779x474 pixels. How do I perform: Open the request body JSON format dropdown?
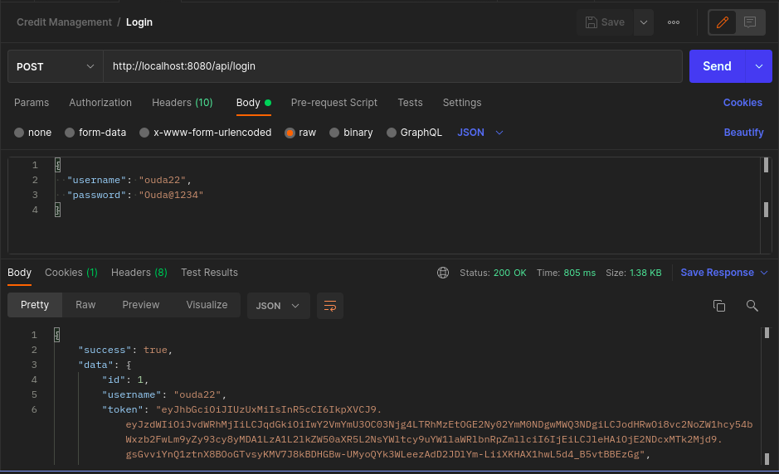point(480,133)
